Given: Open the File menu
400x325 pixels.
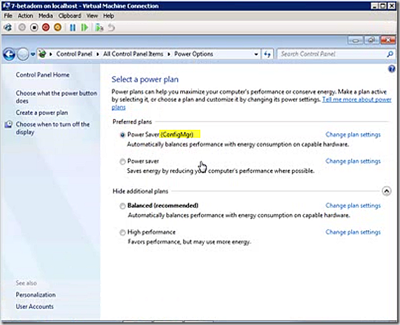Looking at the screenshot, I should 8,16.
